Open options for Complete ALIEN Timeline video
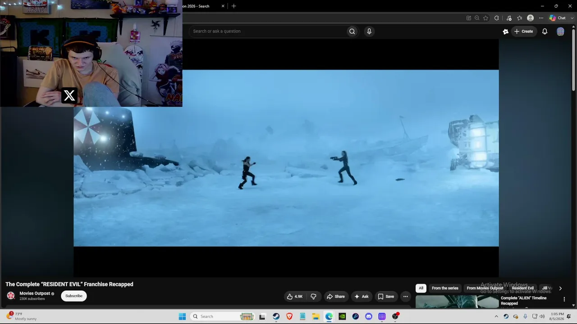 (x=564, y=299)
